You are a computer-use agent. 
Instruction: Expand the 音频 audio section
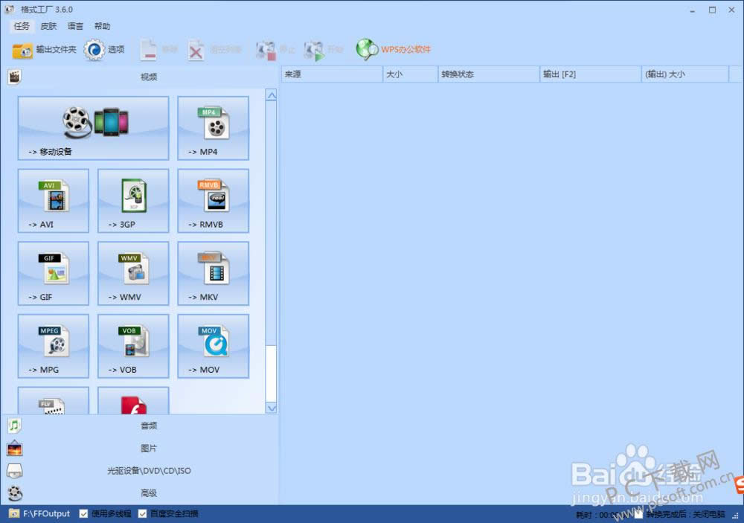coord(149,426)
